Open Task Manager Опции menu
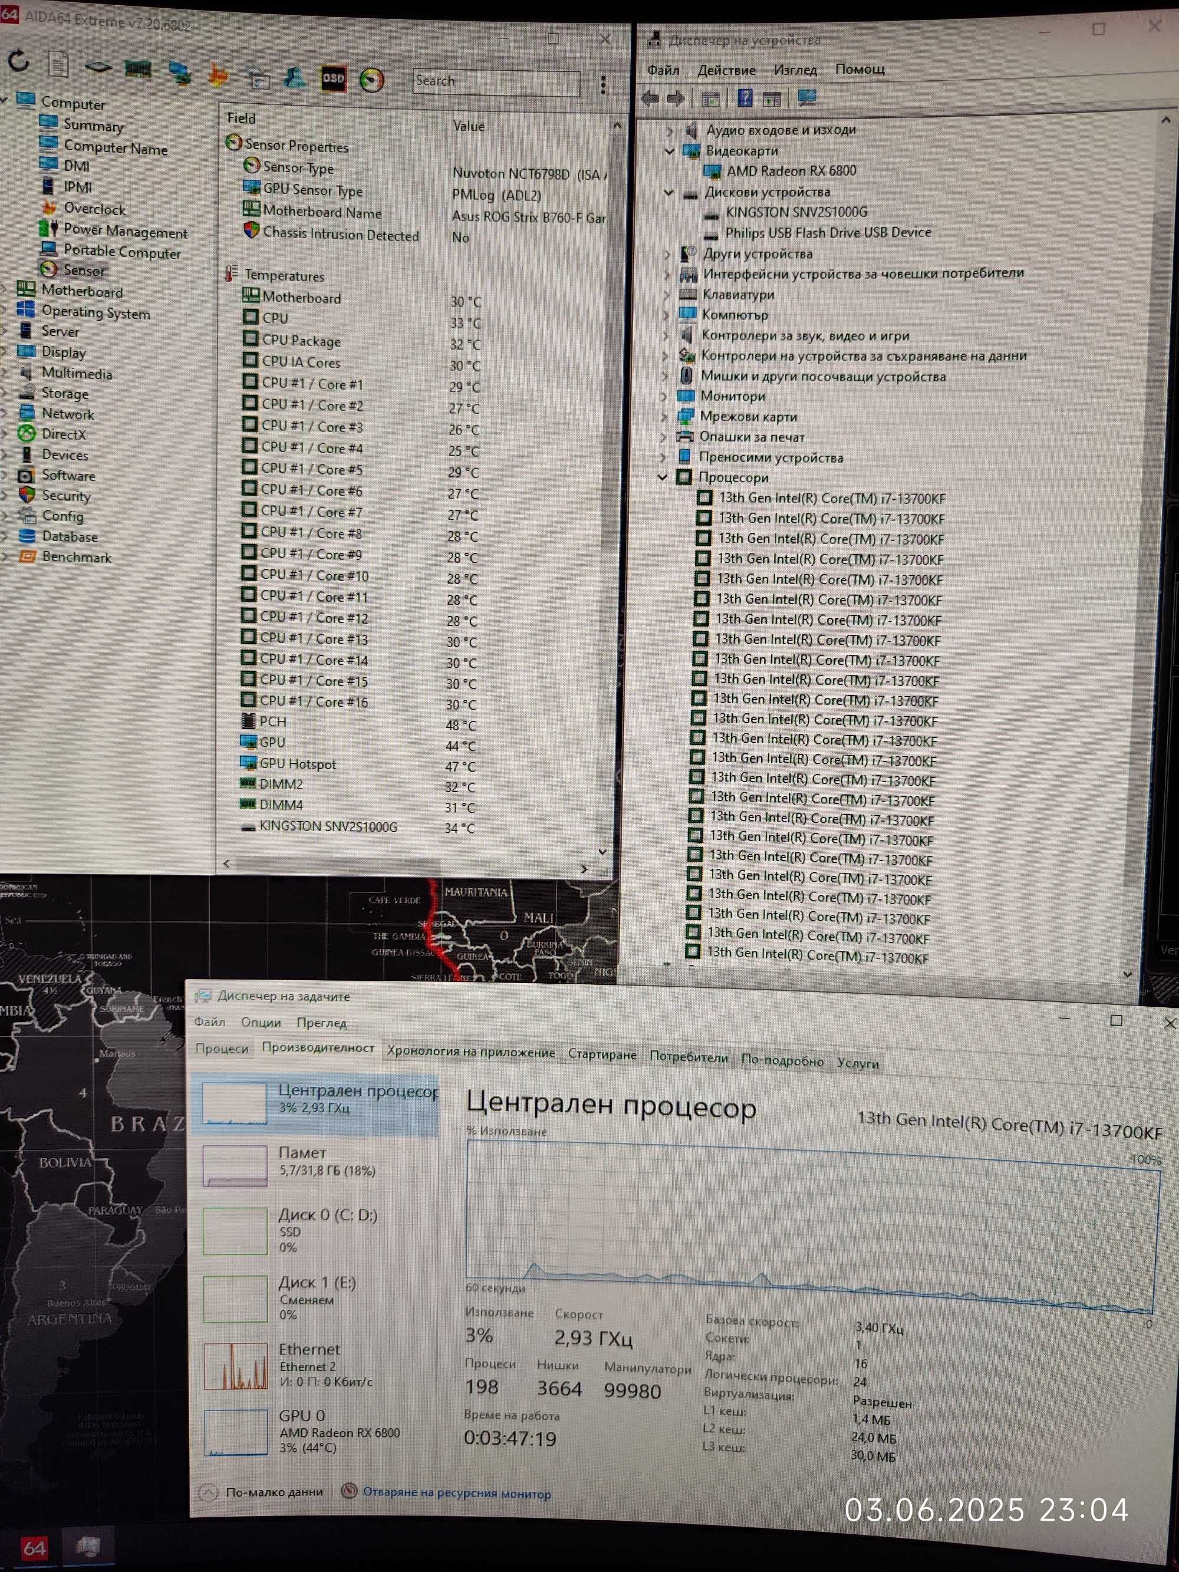1179x1572 pixels. click(x=261, y=1022)
